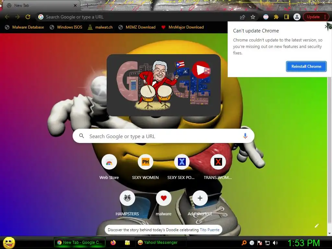The height and width of the screenshot is (249, 332).
Task: Open the malware heart shortcut
Action: 163,203
